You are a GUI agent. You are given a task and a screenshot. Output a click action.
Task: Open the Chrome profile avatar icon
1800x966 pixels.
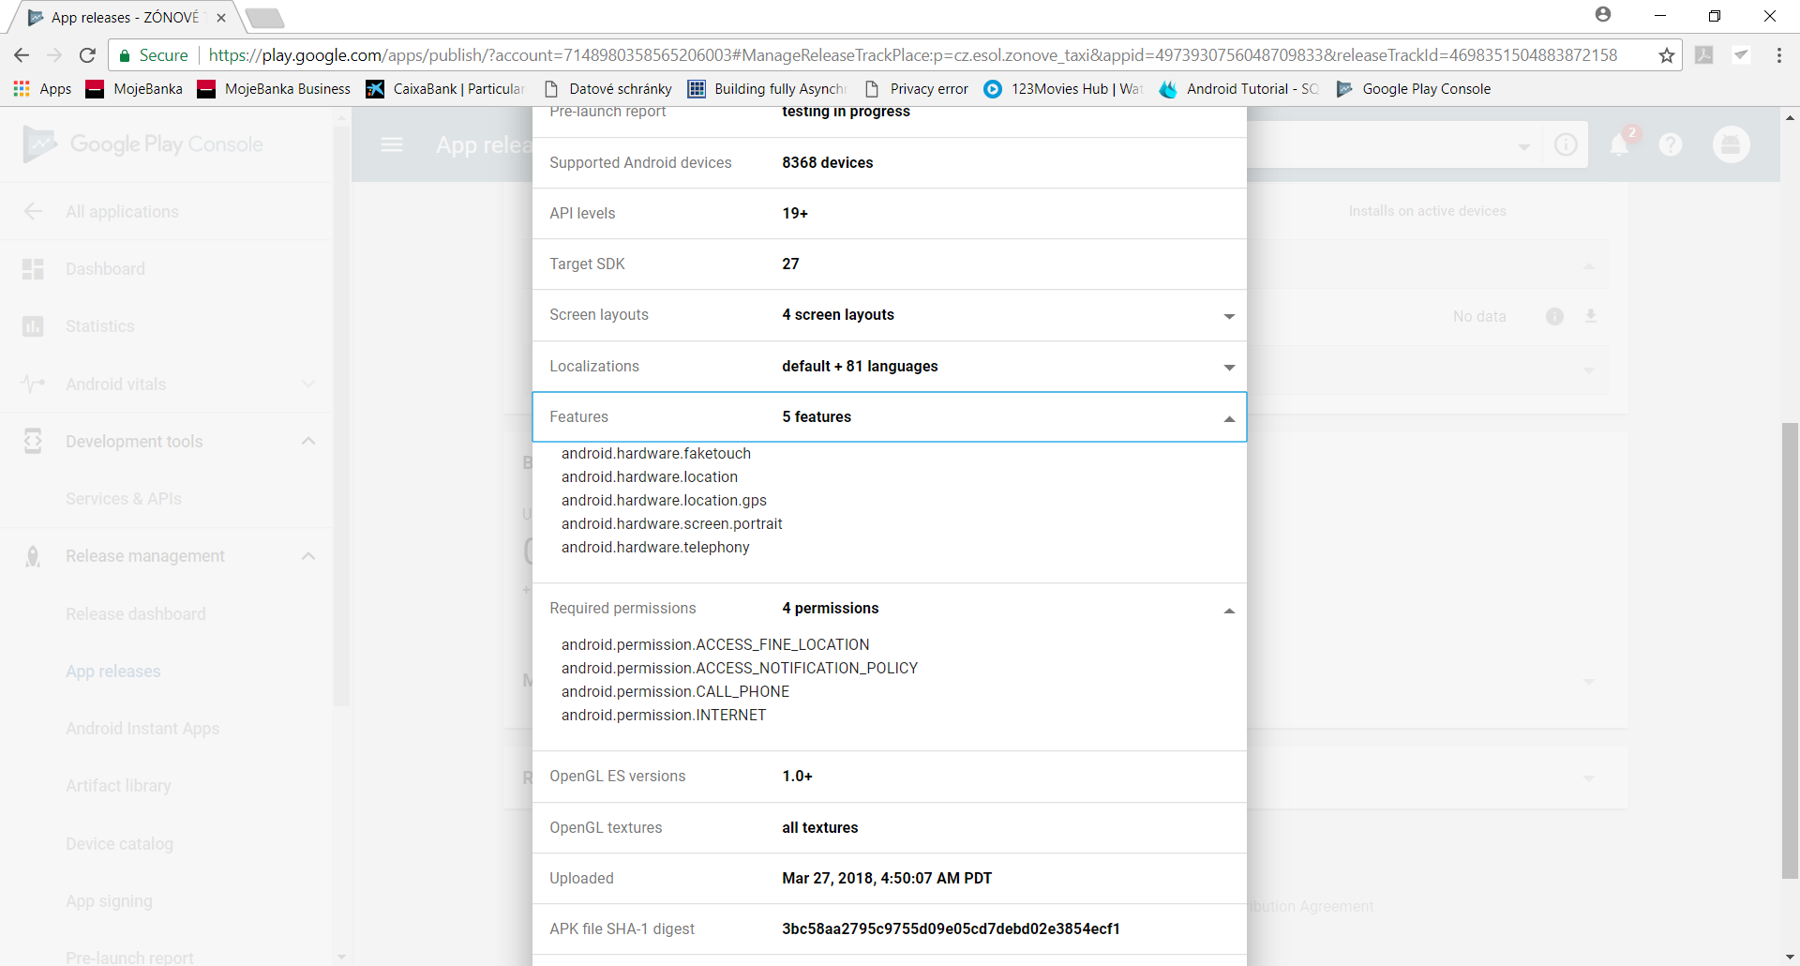coord(1603,15)
